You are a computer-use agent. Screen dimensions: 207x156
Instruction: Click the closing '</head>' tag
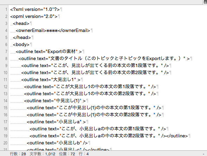(x=22, y=38)
